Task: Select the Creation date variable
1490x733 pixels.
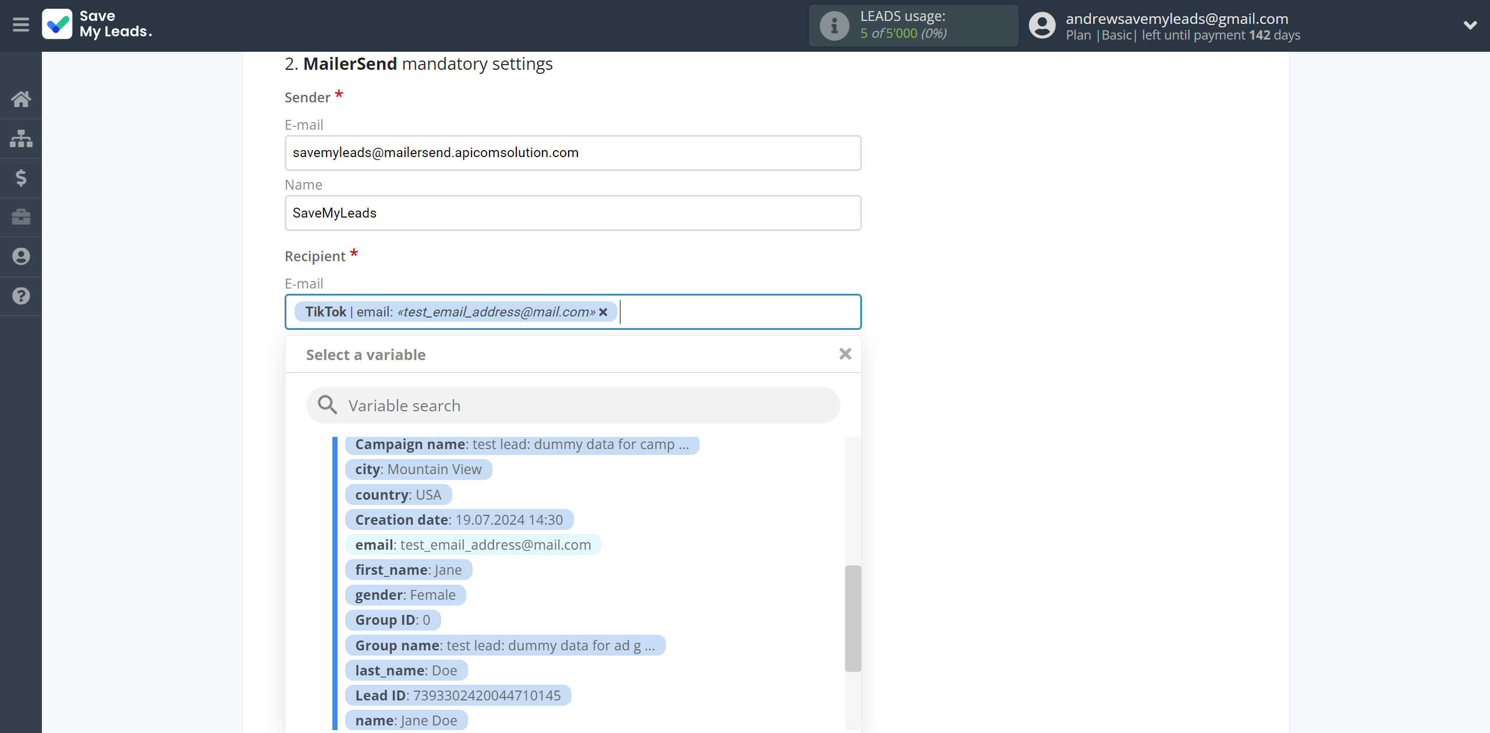Action: (x=459, y=520)
